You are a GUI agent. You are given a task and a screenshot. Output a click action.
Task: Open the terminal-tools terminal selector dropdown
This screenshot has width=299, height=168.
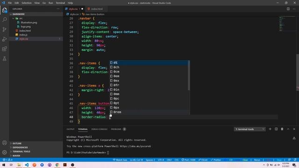click(249, 129)
